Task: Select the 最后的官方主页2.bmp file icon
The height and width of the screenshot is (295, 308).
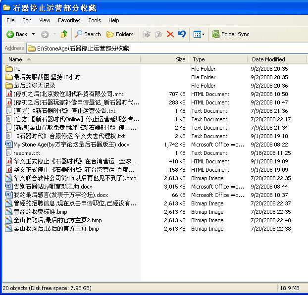Action: click(9, 220)
